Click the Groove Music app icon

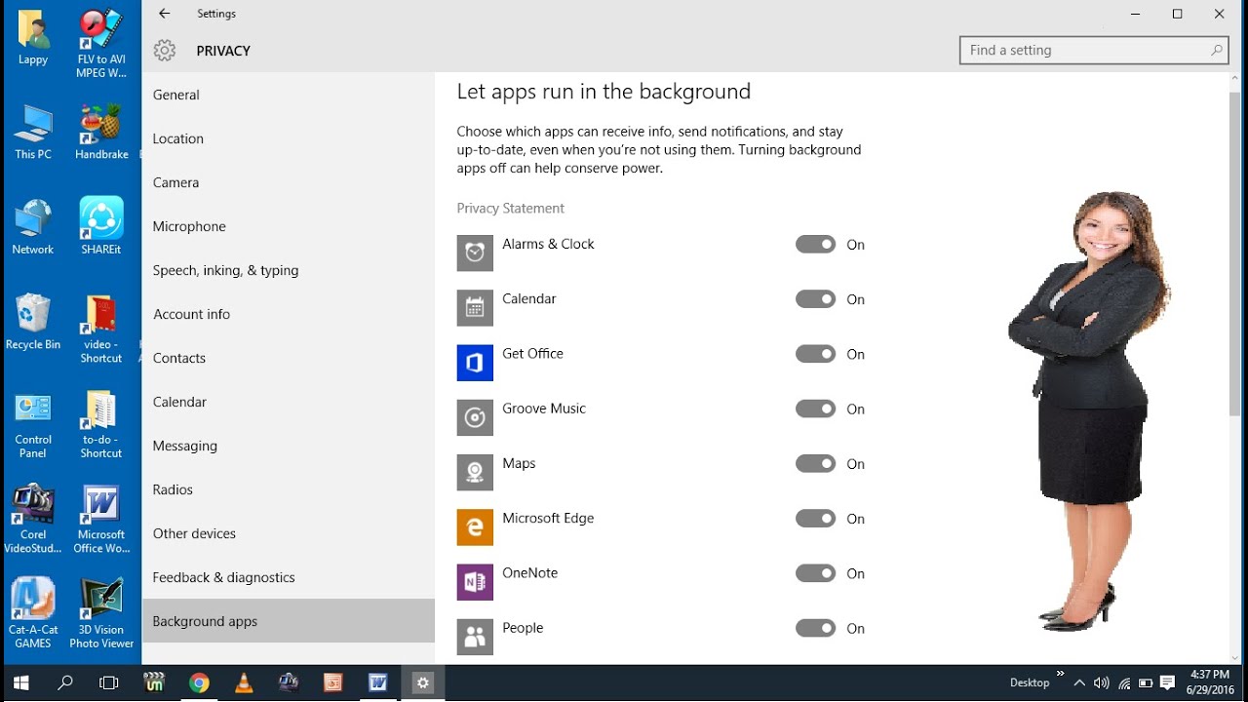pyautogui.click(x=475, y=417)
